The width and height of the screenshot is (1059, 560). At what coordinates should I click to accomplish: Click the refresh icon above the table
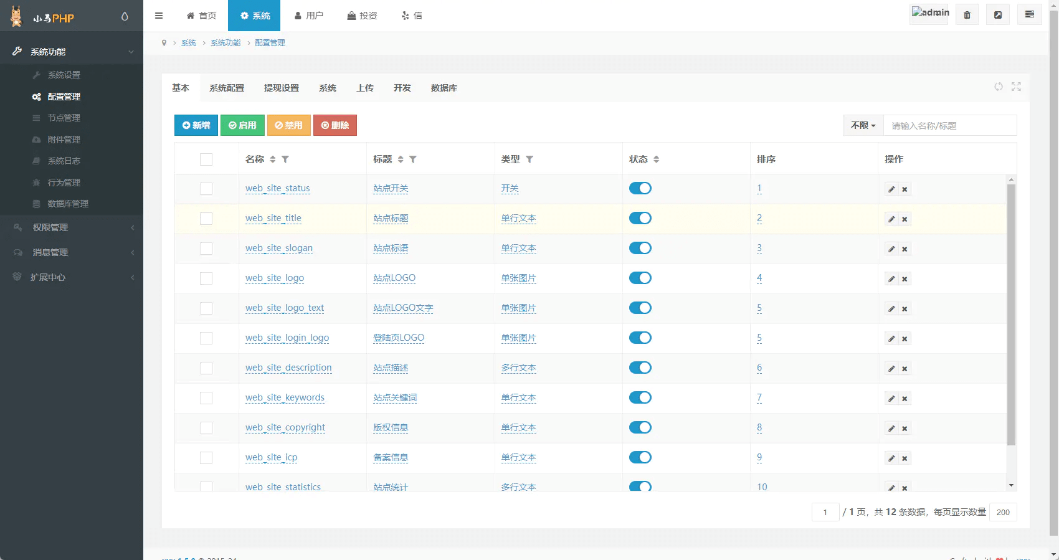pyautogui.click(x=999, y=87)
